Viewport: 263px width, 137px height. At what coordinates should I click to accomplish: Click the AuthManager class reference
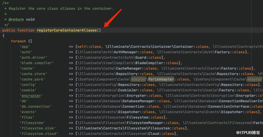(x=126, y=52)
